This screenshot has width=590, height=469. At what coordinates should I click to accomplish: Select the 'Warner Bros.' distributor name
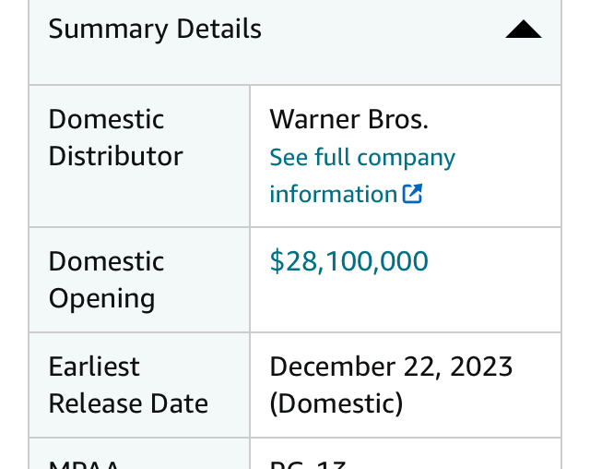point(349,119)
